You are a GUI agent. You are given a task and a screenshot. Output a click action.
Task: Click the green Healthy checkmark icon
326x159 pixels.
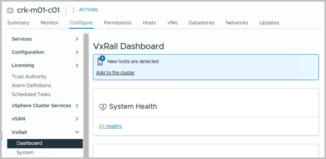coord(101,126)
